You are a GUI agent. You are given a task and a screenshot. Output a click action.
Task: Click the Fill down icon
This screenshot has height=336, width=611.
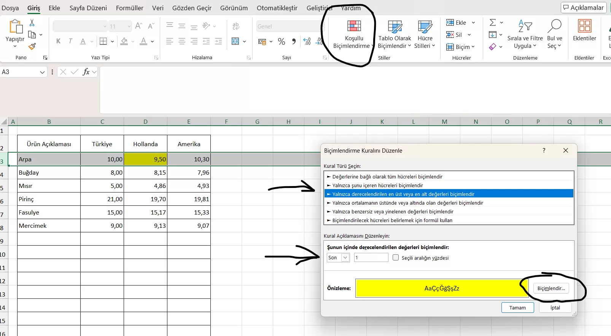493,35
